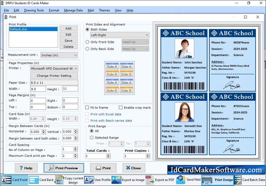Image resolution: width=266 pixels, height=186 pixels.
Task: Click the DRPU app icon in title bar
Action: click(x=2, y=3)
